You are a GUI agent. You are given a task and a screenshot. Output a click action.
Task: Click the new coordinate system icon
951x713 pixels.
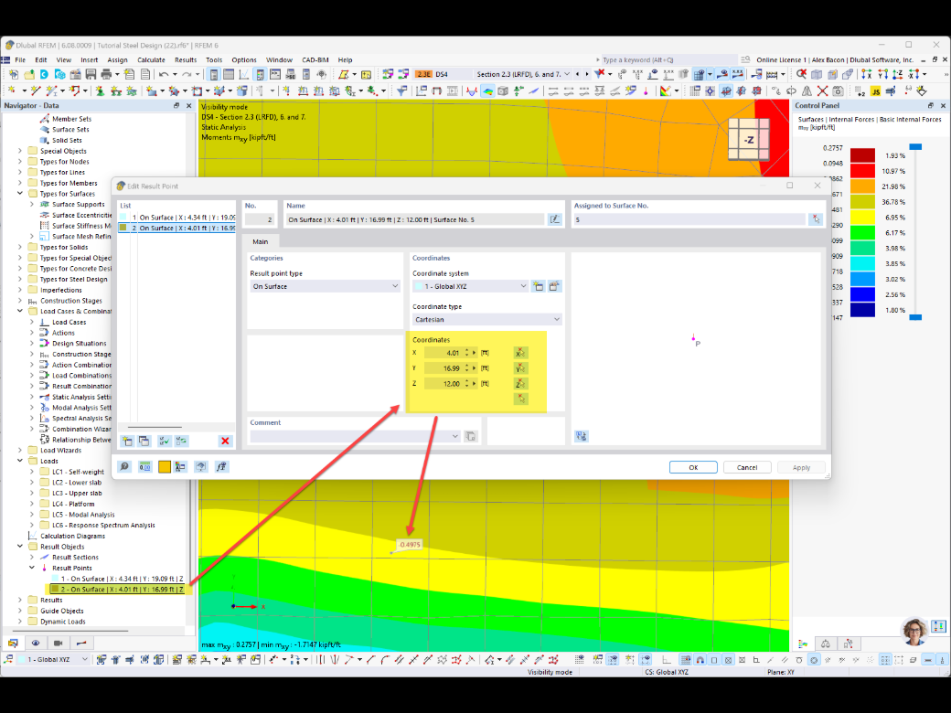point(538,286)
